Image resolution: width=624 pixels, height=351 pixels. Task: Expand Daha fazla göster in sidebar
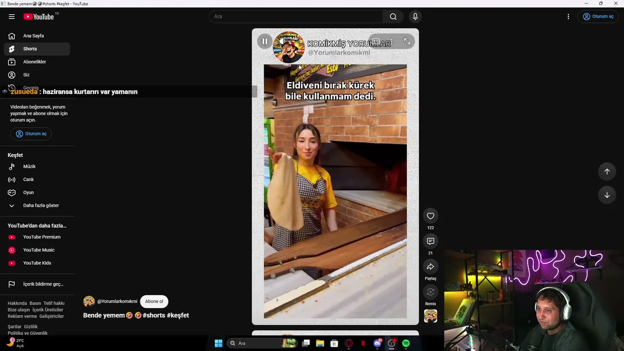click(37, 206)
